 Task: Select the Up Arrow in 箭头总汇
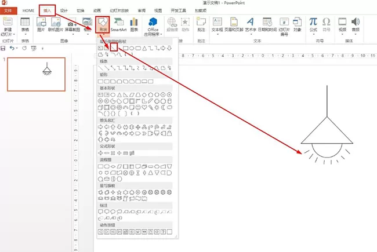(113, 127)
